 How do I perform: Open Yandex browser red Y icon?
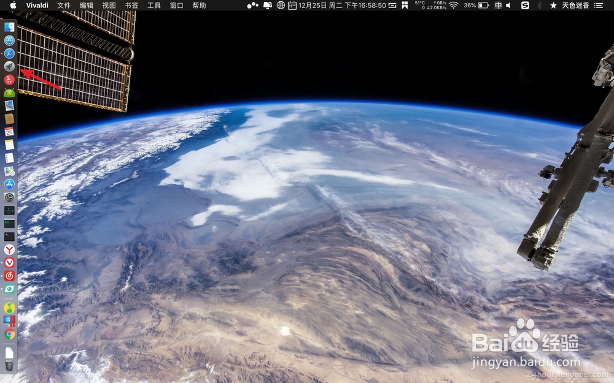click(9, 250)
